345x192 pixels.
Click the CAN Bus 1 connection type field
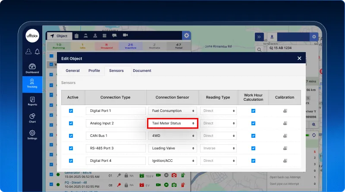point(116,136)
